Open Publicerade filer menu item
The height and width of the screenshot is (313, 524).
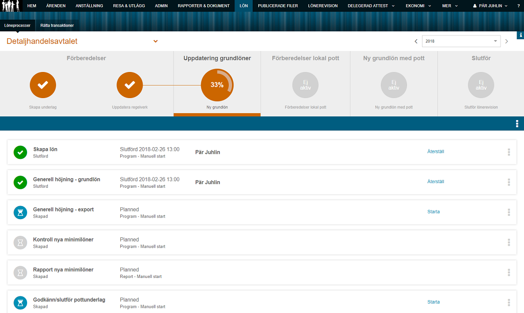[x=278, y=6]
